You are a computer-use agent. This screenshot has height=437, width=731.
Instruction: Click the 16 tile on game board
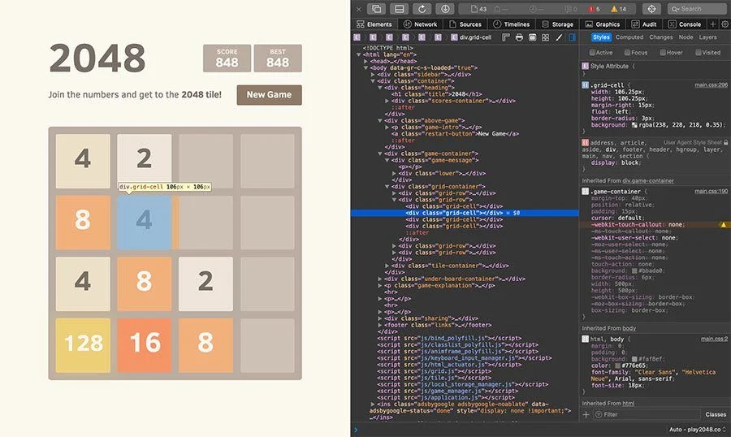click(x=145, y=345)
